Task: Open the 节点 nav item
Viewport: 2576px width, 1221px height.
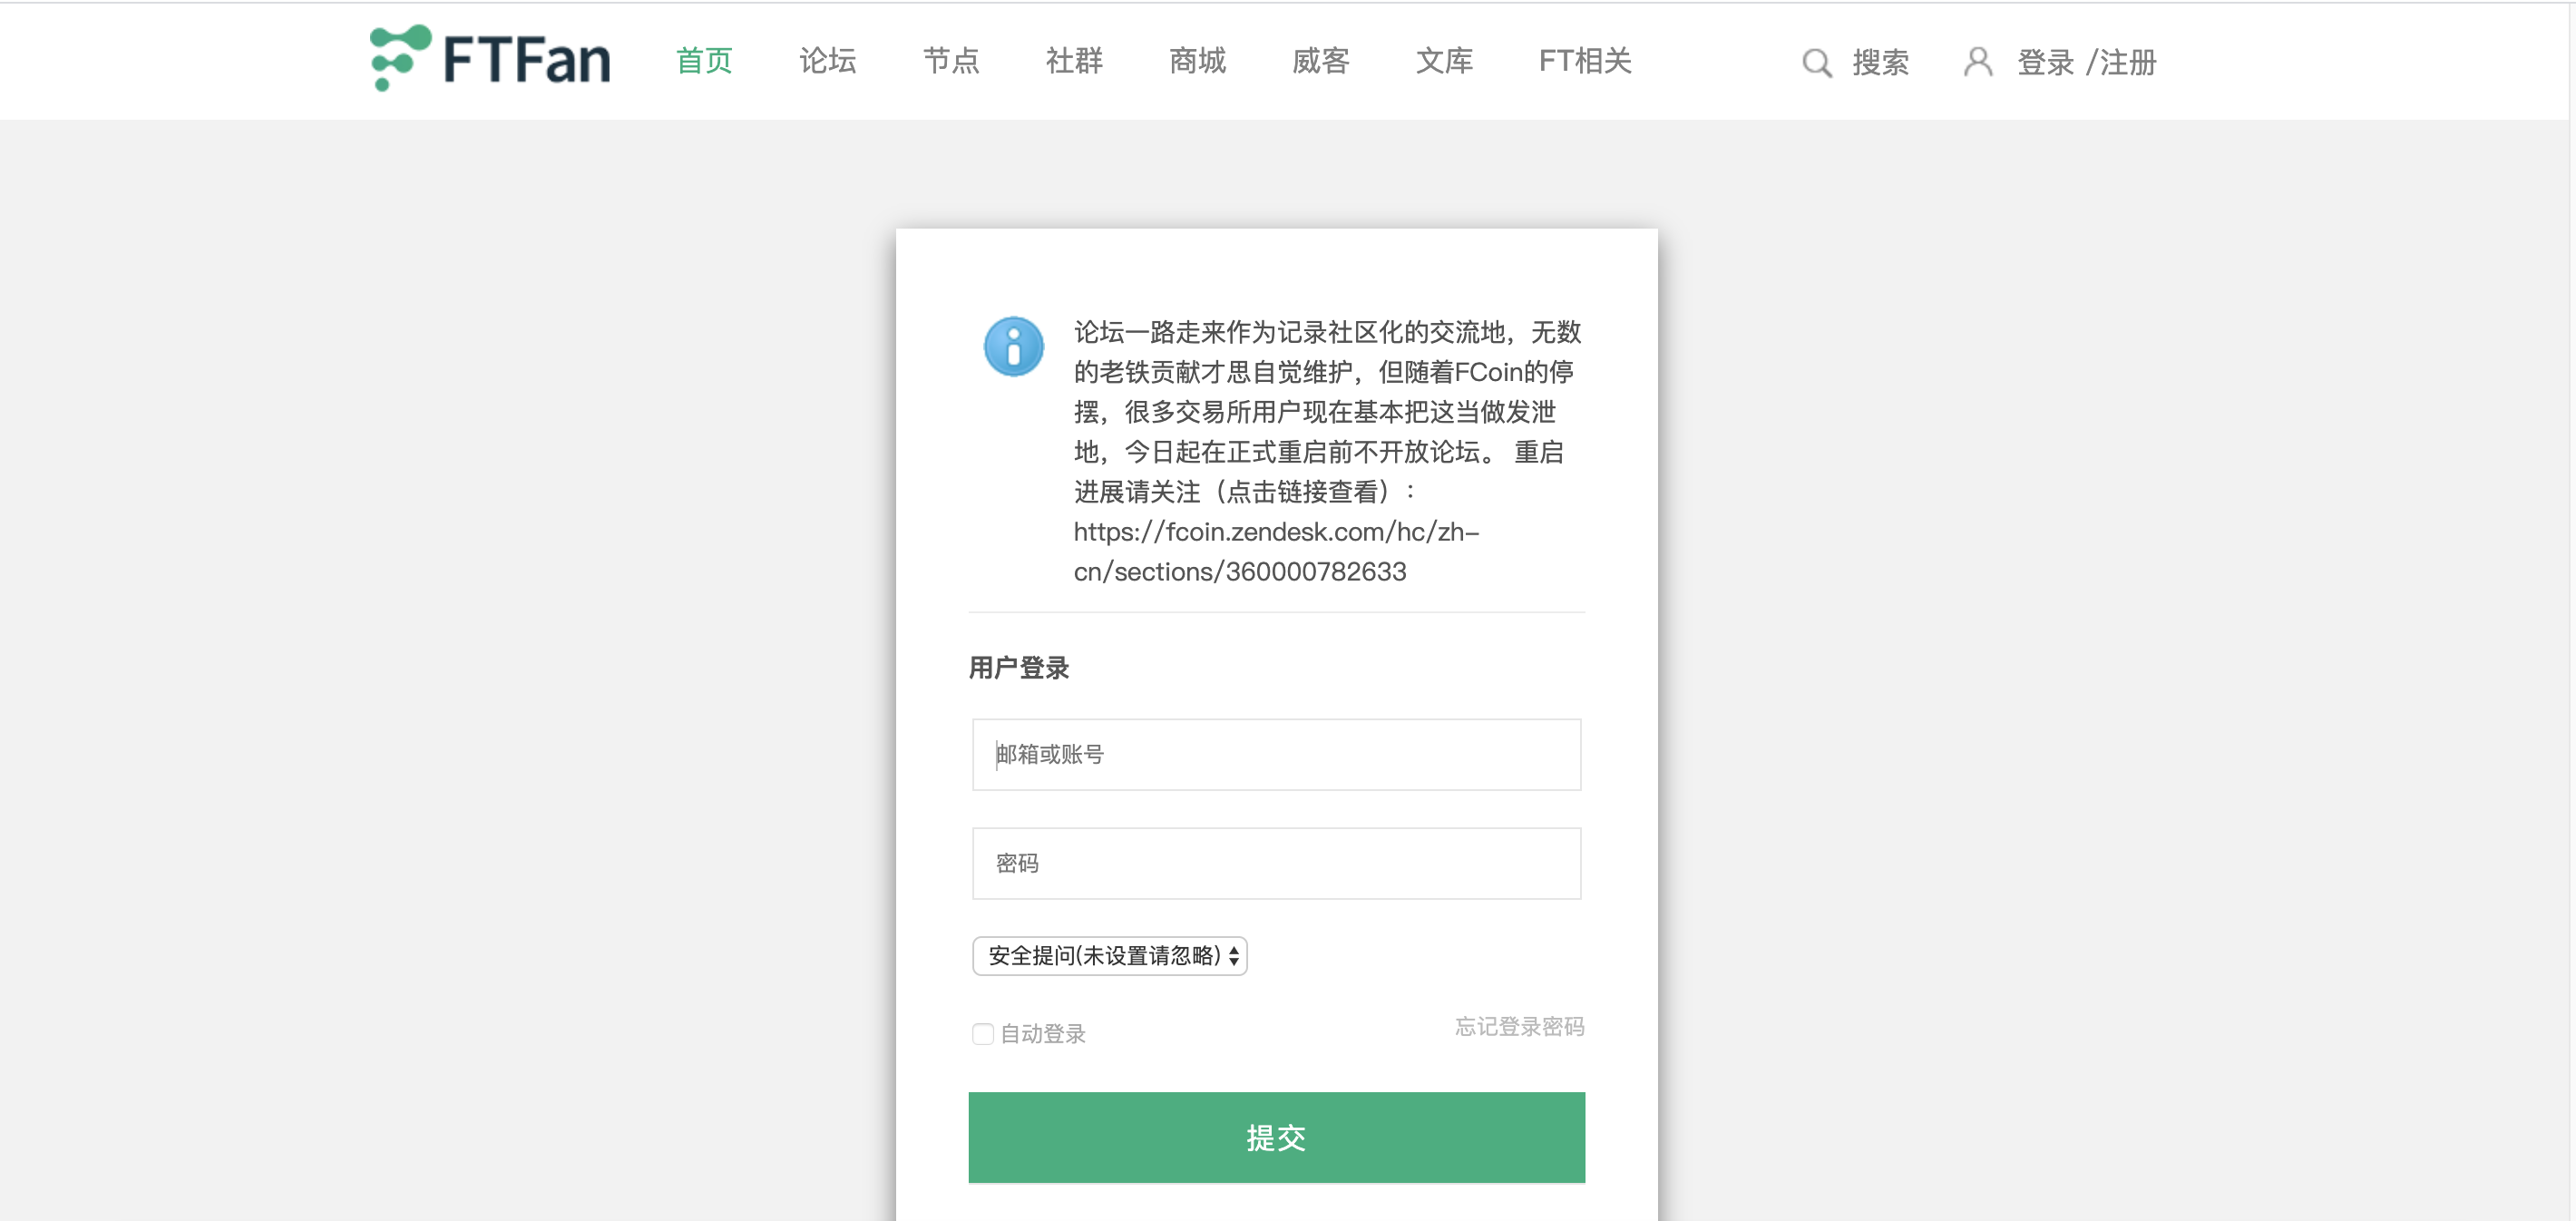Action: click(950, 61)
